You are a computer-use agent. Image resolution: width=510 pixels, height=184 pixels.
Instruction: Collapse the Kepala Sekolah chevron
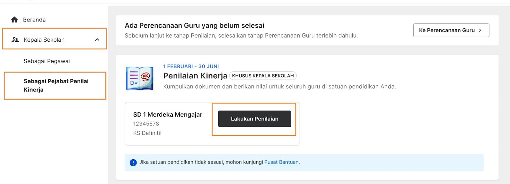point(97,39)
